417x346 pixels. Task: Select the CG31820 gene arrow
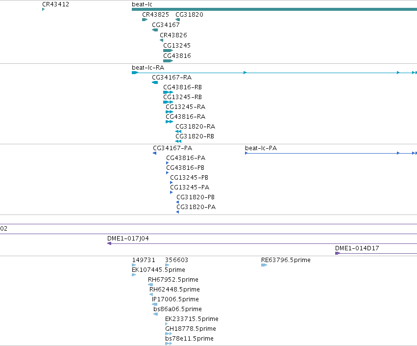(178, 20)
